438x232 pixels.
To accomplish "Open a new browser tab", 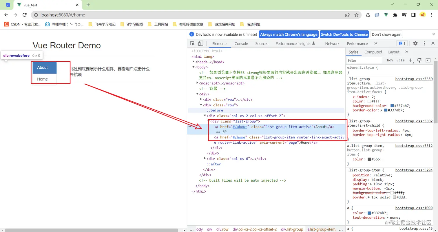I will coord(88,5).
